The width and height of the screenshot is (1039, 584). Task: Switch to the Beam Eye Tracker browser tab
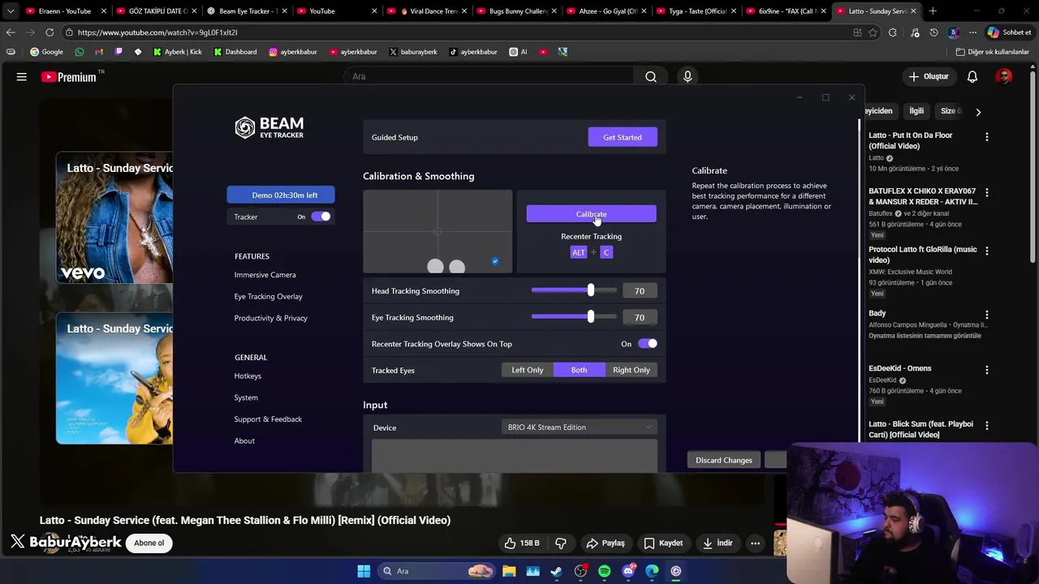(247, 11)
